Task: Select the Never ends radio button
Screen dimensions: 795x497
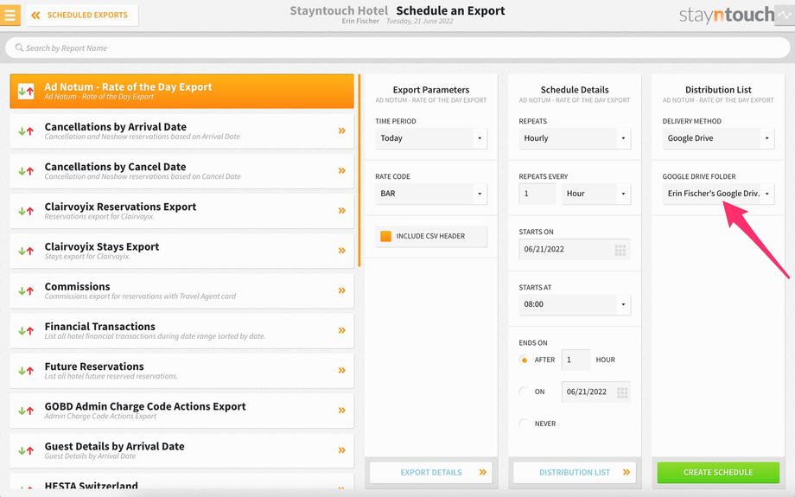Action: point(525,424)
